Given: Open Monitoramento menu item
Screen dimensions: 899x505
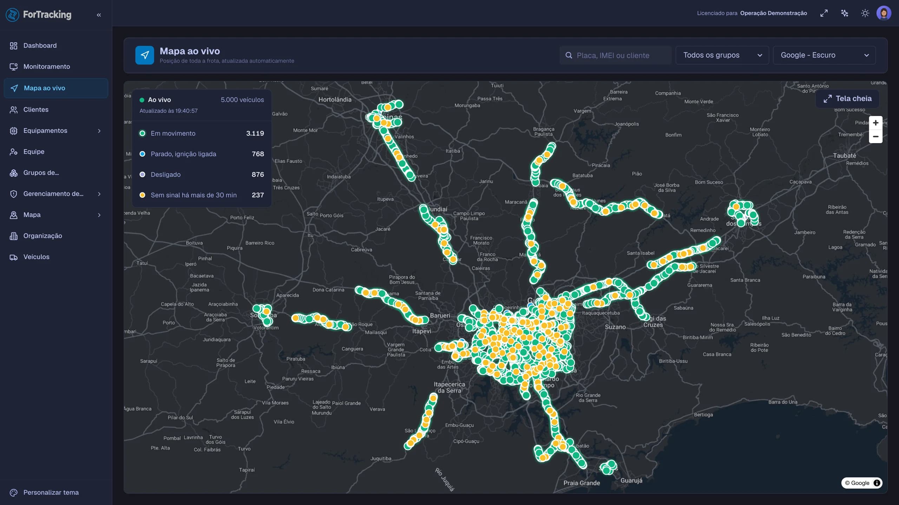Looking at the screenshot, I should [56, 67].
